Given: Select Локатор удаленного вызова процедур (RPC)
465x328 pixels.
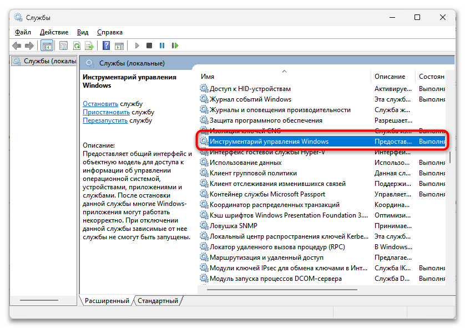Looking at the screenshot, I should tap(322, 247).
